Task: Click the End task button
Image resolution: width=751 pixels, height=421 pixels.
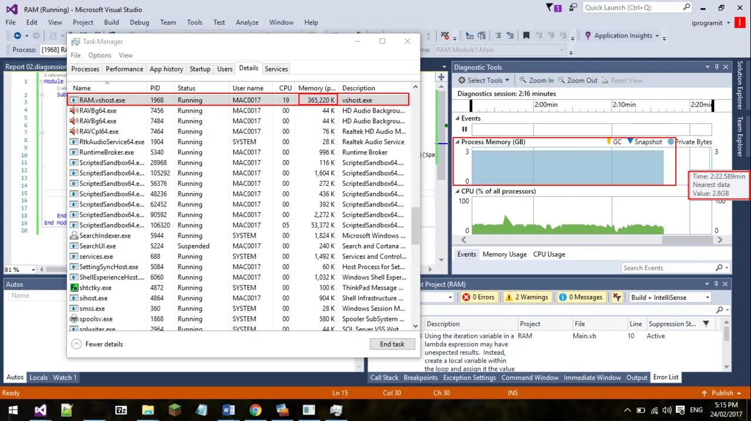Action: [x=392, y=344]
